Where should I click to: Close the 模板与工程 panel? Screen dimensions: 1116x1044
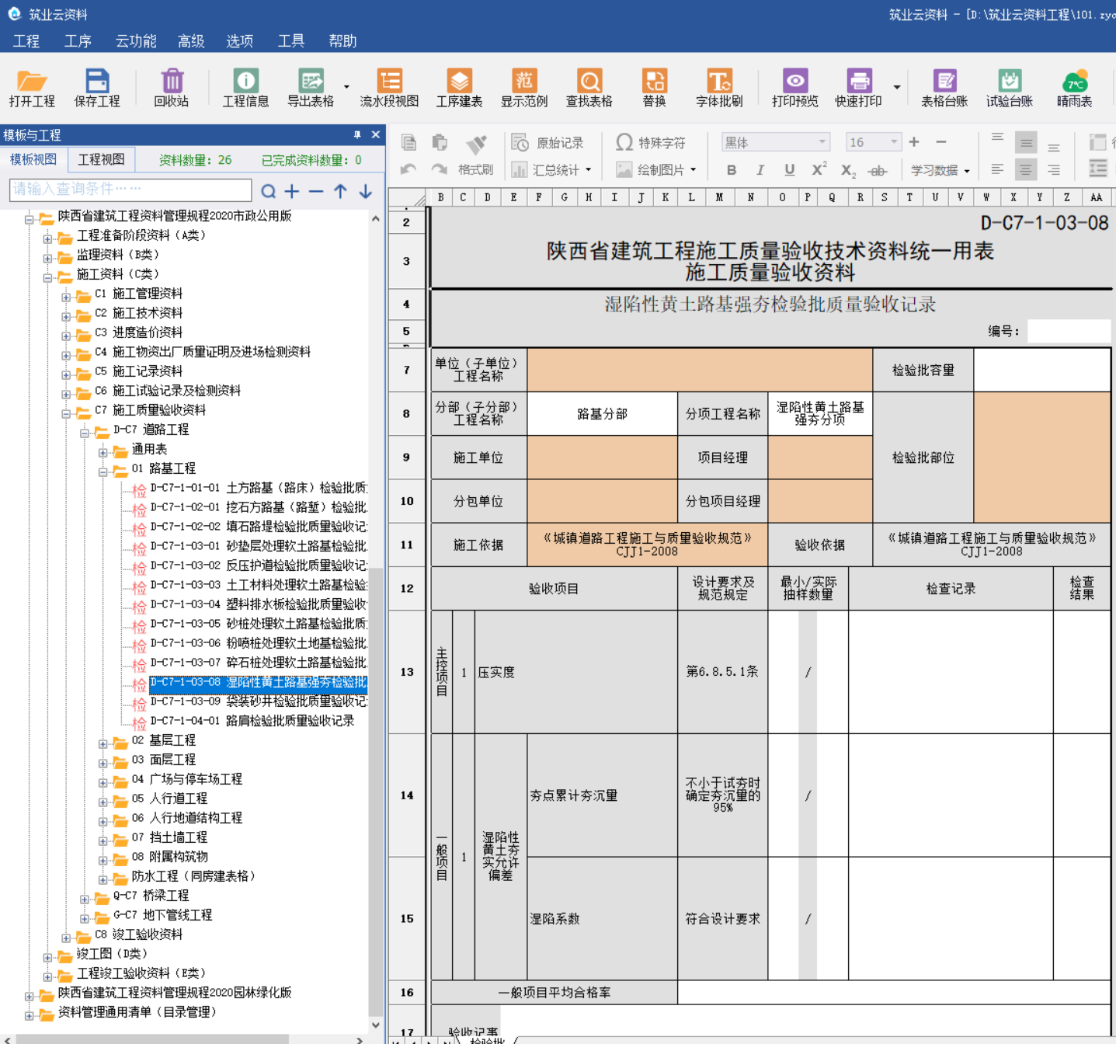(376, 134)
